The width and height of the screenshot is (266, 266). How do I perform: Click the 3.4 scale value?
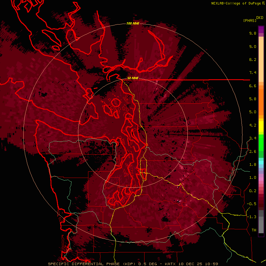[253, 138]
